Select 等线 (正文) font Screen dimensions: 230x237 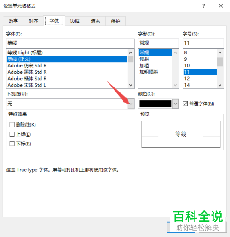[67, 59]
